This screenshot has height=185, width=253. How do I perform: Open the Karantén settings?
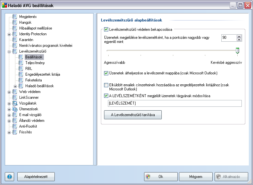click(x=26, y=40)
